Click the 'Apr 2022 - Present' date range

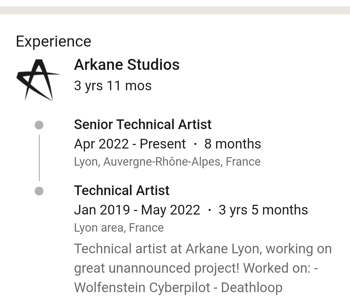130,144
